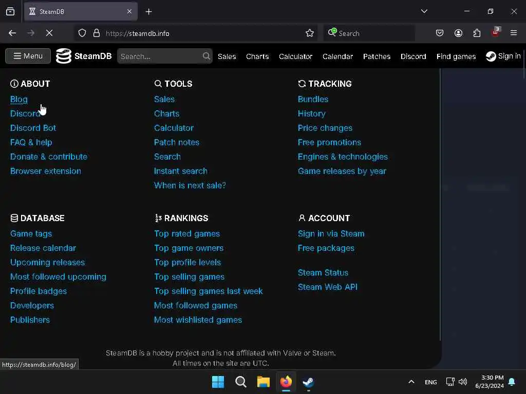Open Upcoming releases link
The height and width of the screenshot is (394, 526).
click(47, 262)
